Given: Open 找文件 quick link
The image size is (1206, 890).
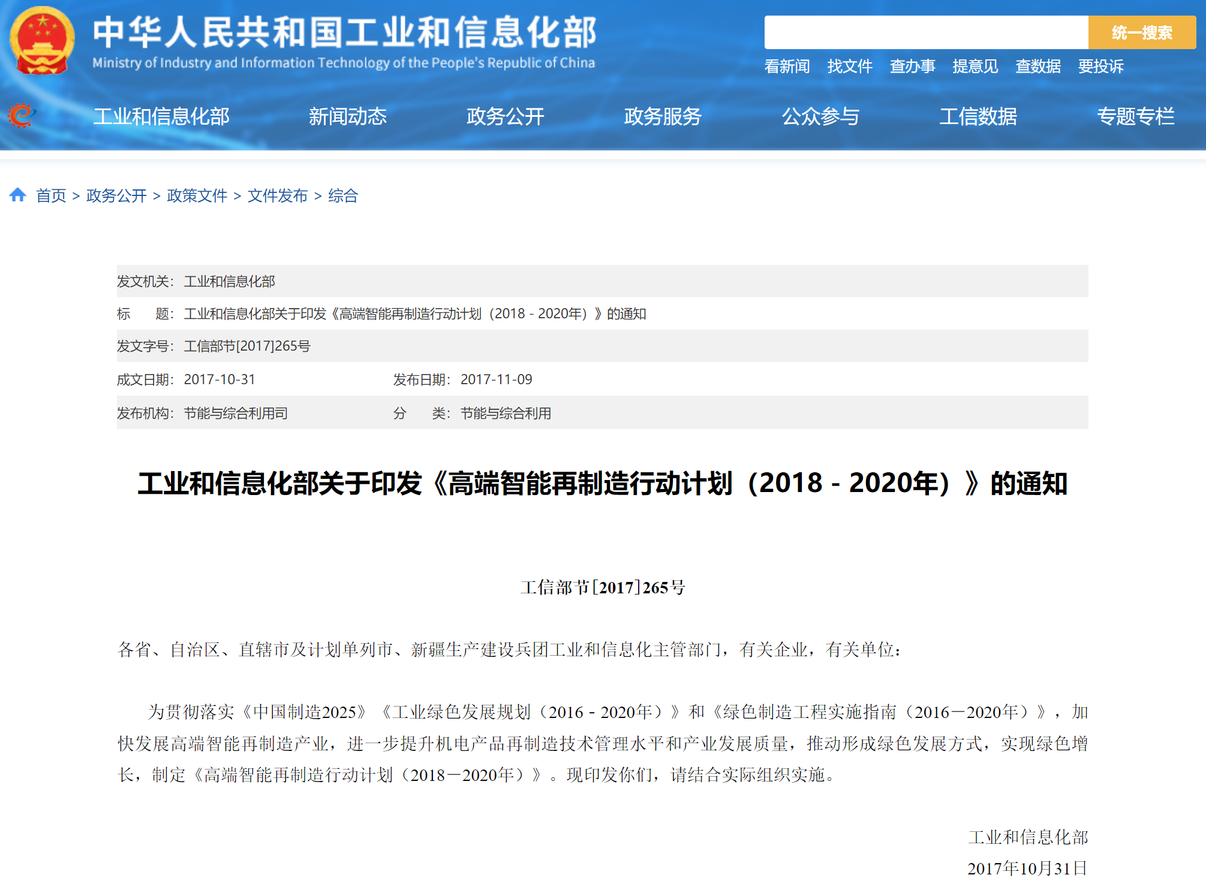Looking at the screenshot, I should [849, 67].
